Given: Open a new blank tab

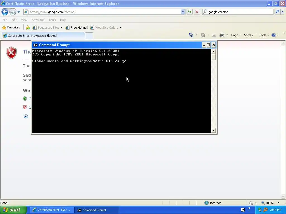Looking at the screenshot, I should pos(89,36).
